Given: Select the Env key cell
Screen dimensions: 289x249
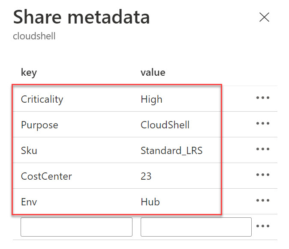Looking at the screenshot, I should (x=29, y=202).
